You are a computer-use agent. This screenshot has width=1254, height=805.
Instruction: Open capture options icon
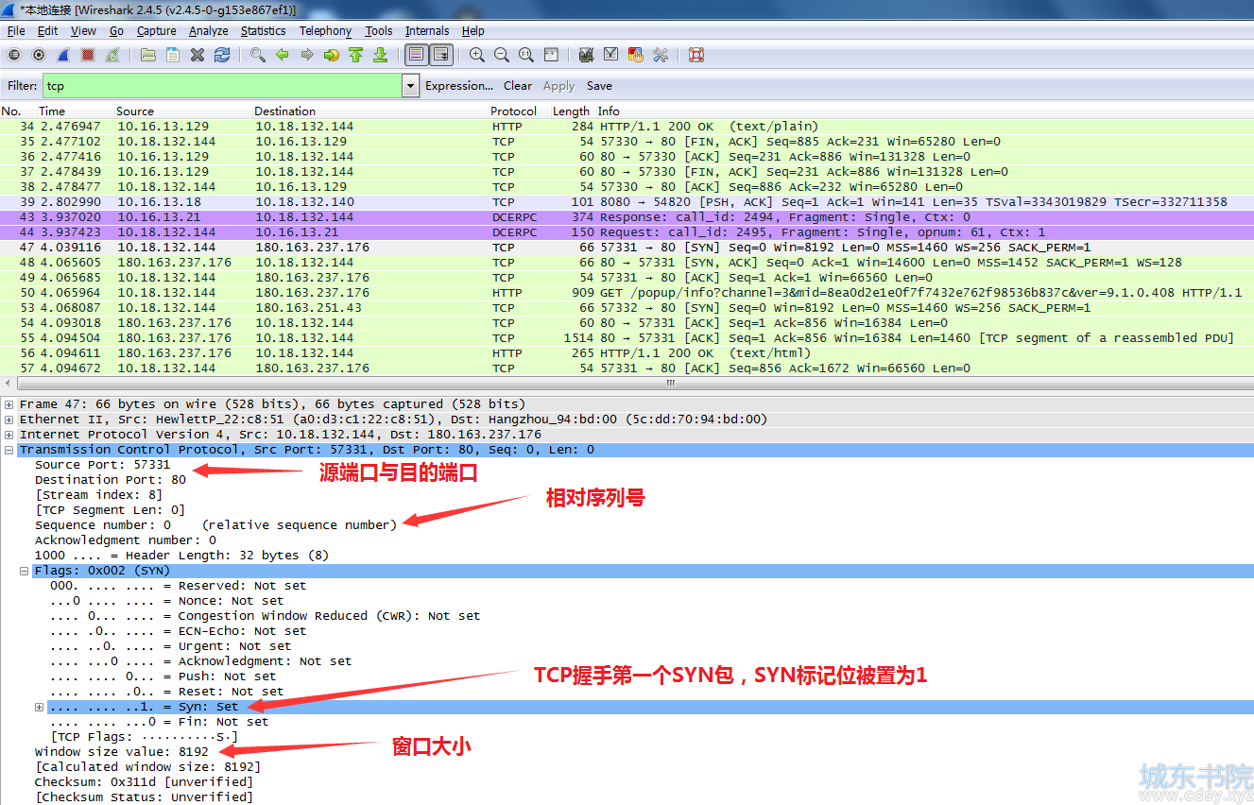point(39,55)
